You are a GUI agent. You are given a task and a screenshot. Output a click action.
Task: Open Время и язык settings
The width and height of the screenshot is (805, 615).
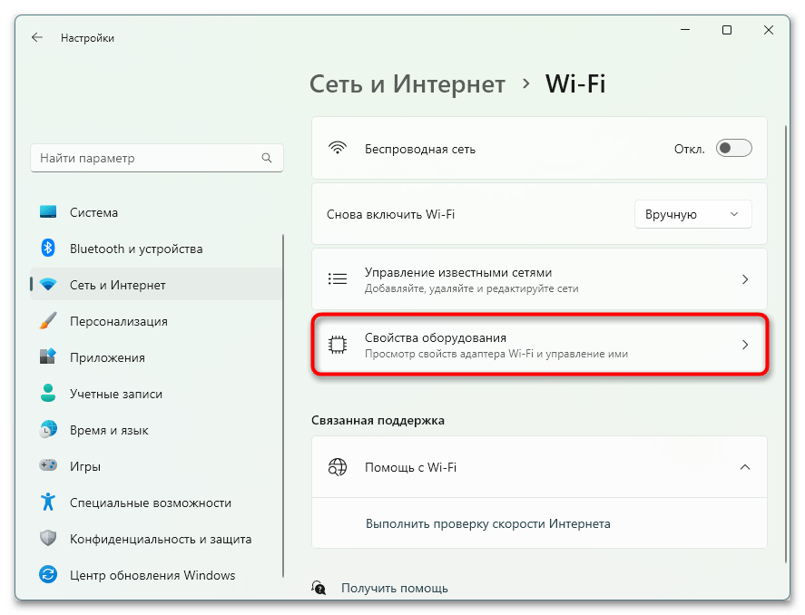point(157,430)
